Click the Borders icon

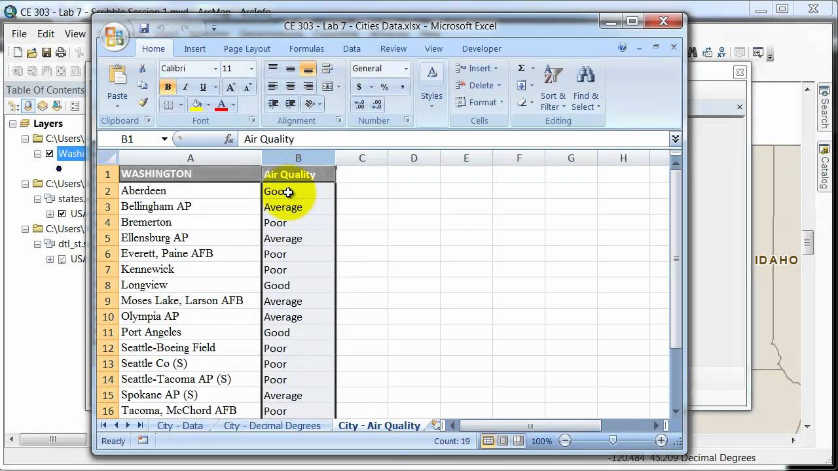[x=168, y=105]
